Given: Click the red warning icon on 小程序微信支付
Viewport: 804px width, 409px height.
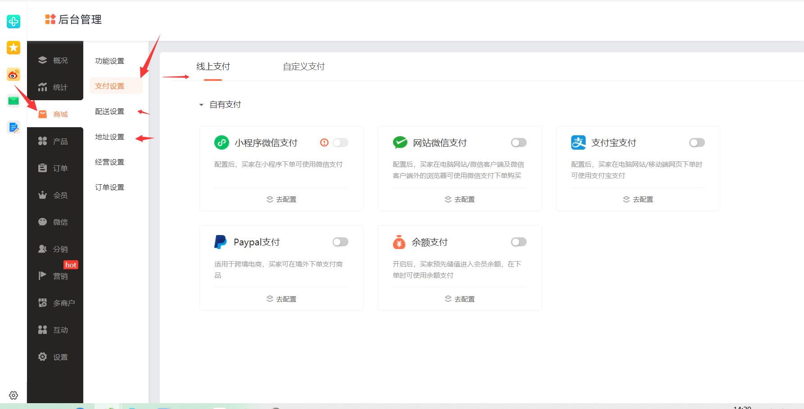Looking at the screenshot, I should click(324, 142).
